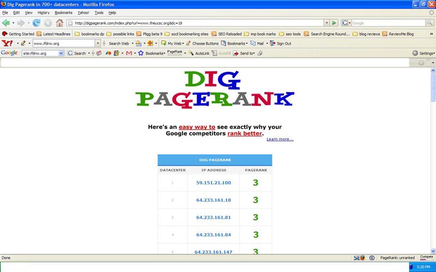Open the Yahoo toolbar Bookmarks dropdown

[x=234, y=44]
